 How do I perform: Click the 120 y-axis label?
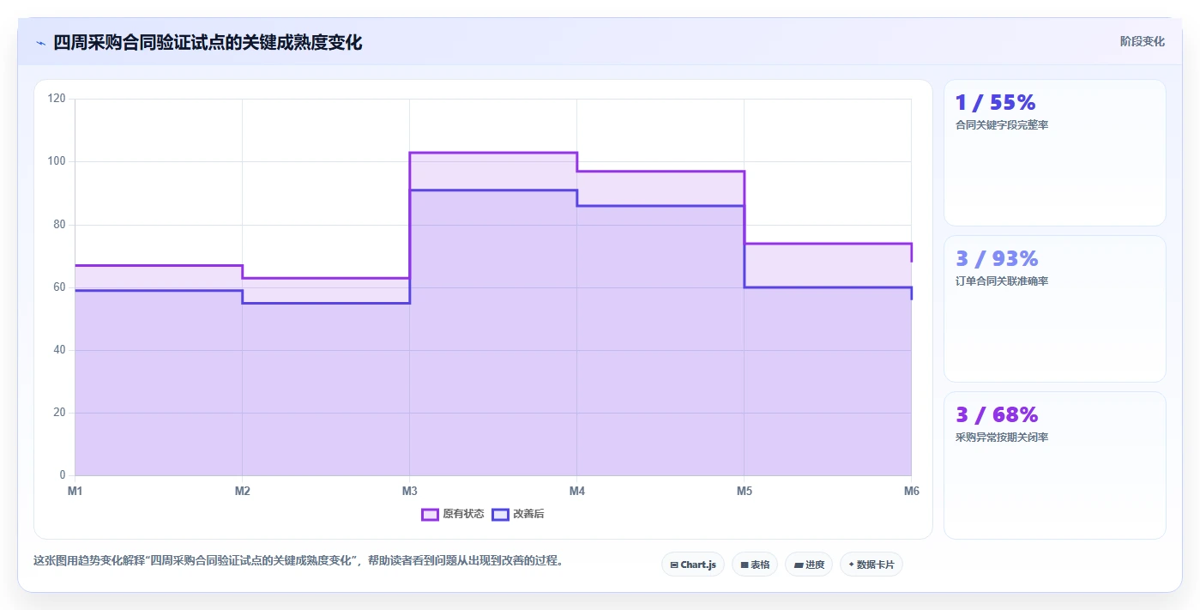57,99
